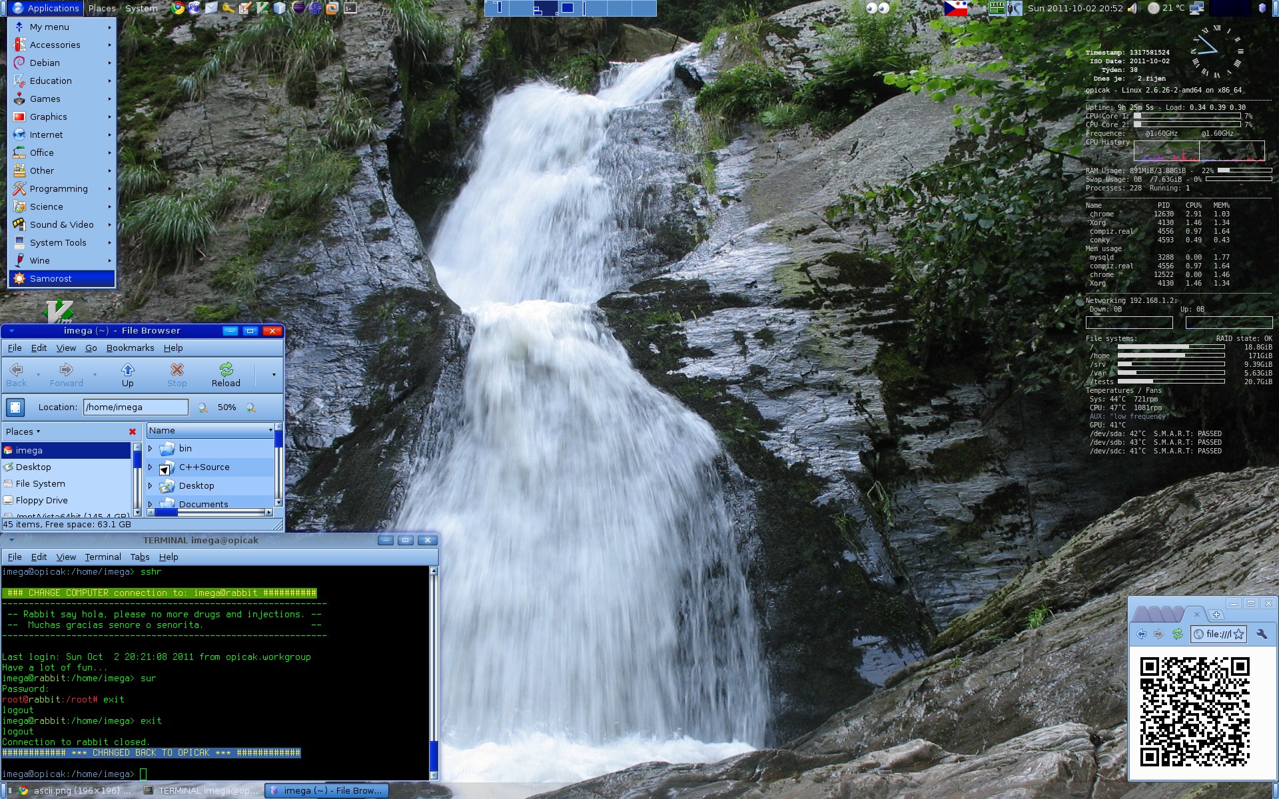The width and height of the screenshot is (1279, 799).
Task: Bookmark the page with Chrome star
Action: click(x=1238, y=634)
